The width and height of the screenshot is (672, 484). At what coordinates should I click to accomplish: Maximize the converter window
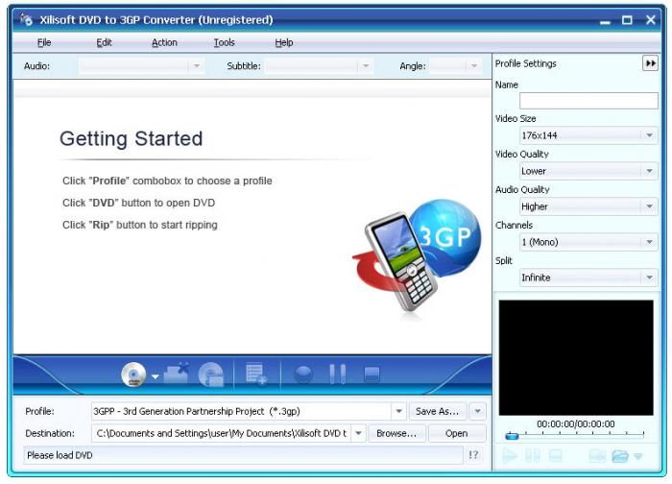627,20
